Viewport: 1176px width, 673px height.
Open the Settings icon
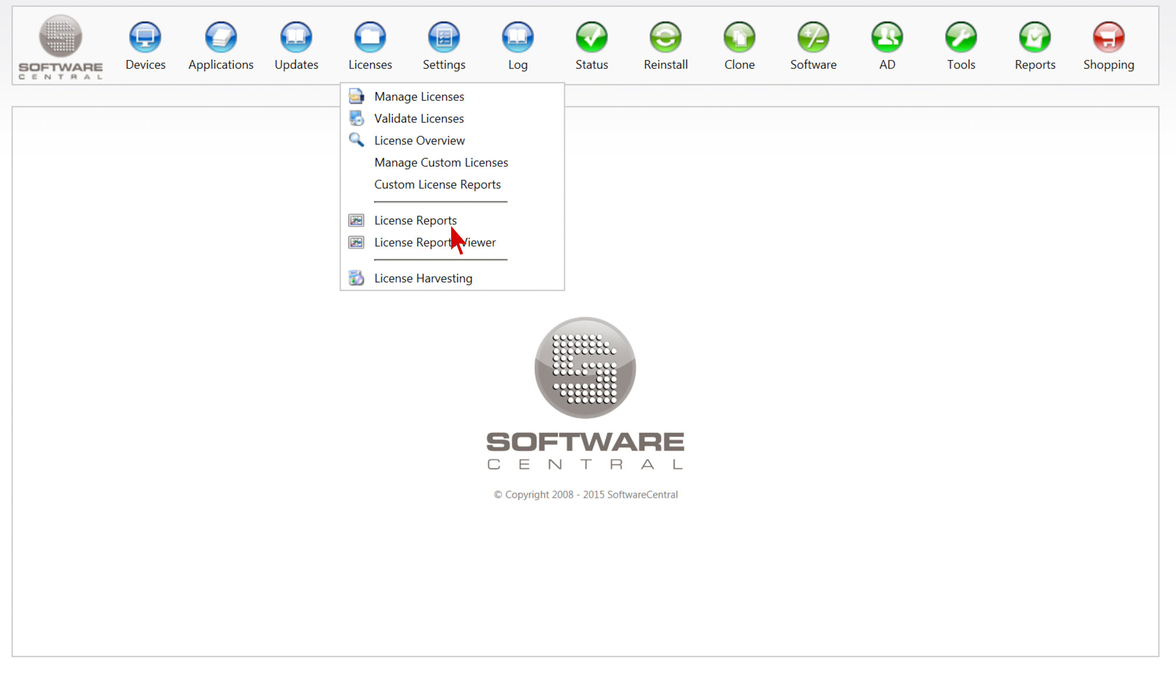[444, 37]
